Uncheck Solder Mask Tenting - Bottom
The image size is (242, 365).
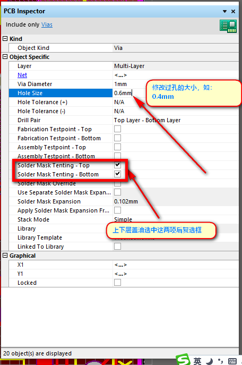click(x=118, y=174)
